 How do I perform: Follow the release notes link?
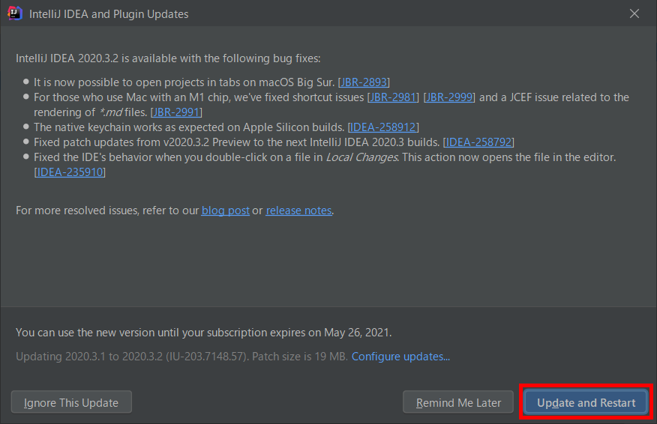pos(298,210)
